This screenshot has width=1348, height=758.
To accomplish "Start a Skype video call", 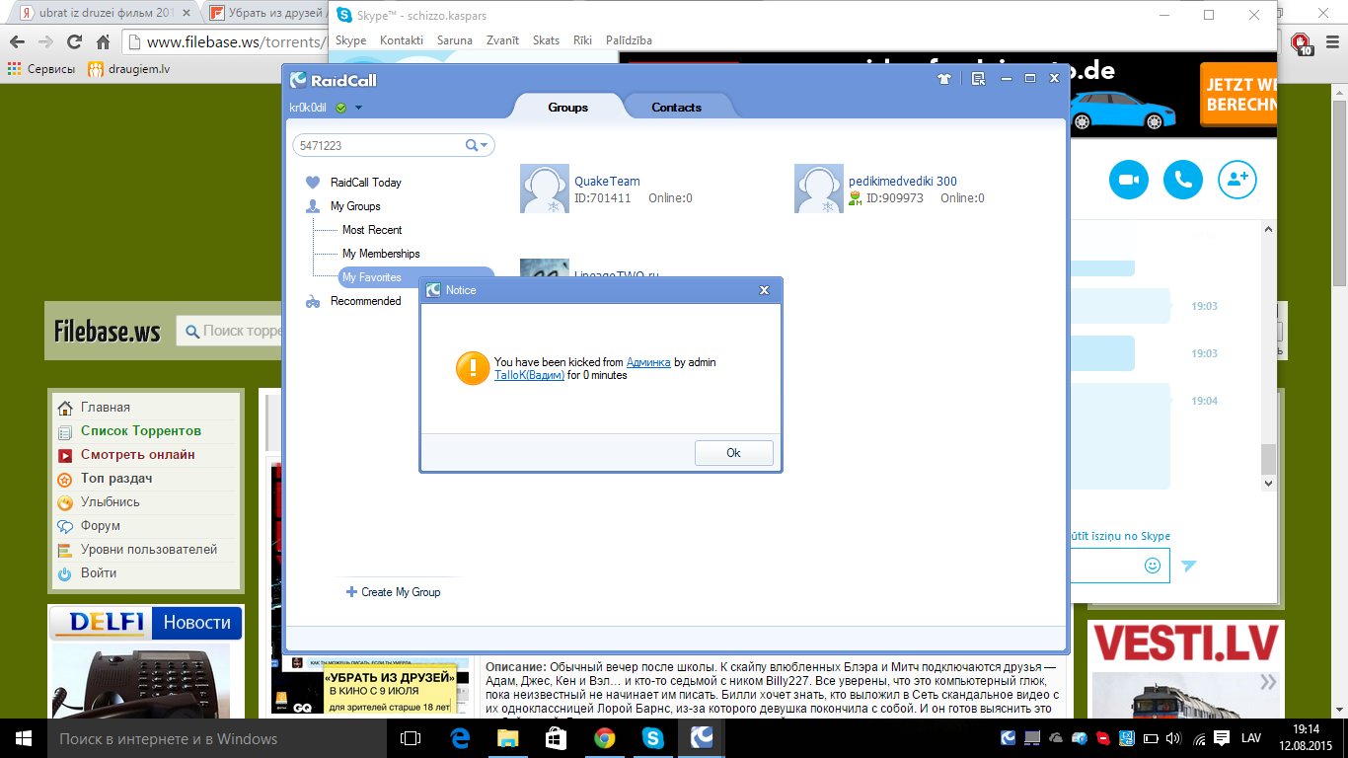I will [x=1129, y=180].
